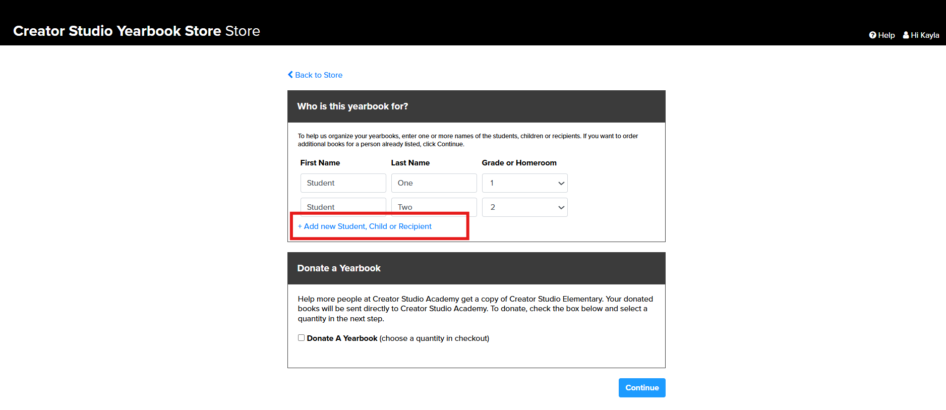Click the user profile icon beside Hi Kayla
The image size is (946, 410).
click(x=906, y=35)
